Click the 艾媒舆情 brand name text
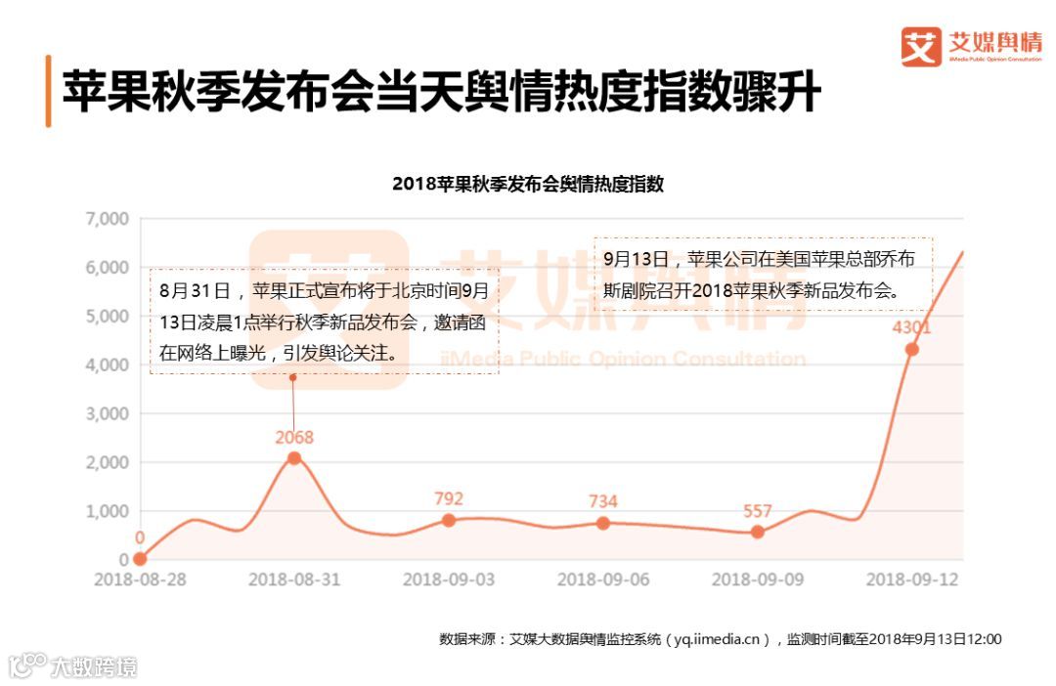This screenshot has height=686, width=1056. (x=995, y=42)
